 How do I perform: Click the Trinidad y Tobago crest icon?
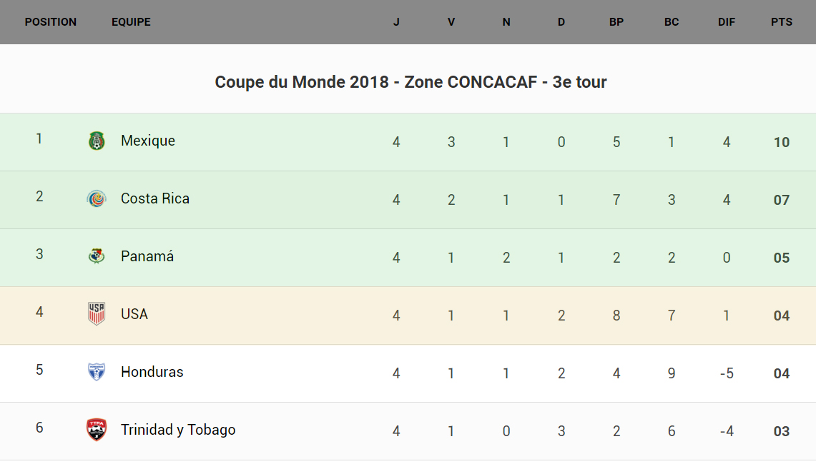pyautogui.click(x=97, y=430)
